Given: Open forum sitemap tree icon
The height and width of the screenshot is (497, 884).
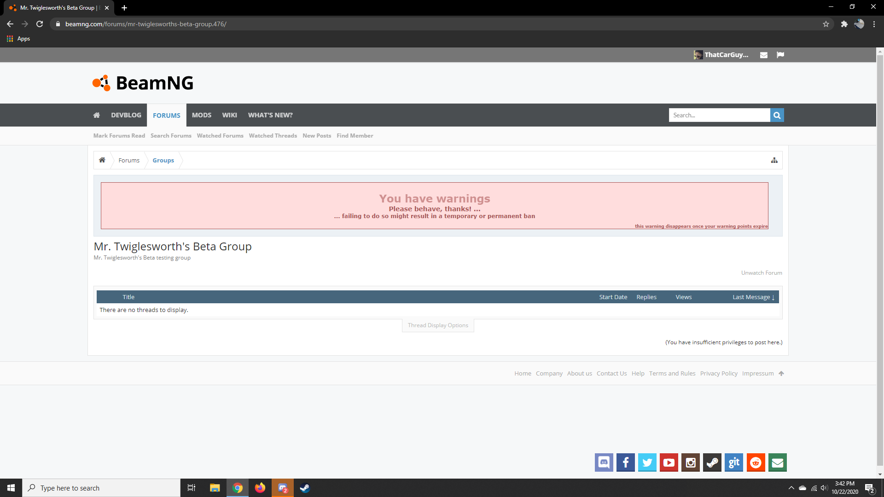Looking at the screenshot, I should pyautogui.click(x=774, y=160).
